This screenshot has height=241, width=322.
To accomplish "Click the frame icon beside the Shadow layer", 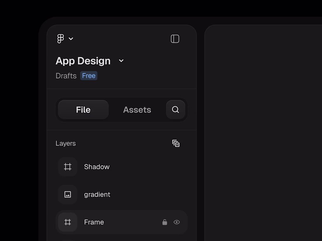I will click(68, 167).
